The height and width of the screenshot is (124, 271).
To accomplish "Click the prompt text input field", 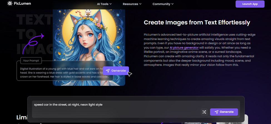I will point(136,109).
